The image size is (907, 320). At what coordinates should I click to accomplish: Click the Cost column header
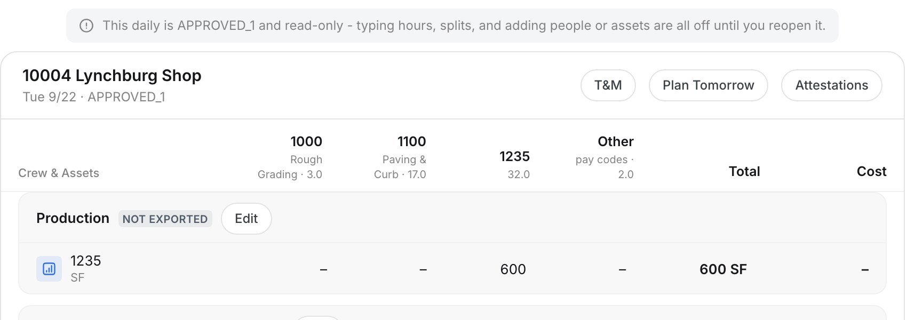[x=872, y=171]
